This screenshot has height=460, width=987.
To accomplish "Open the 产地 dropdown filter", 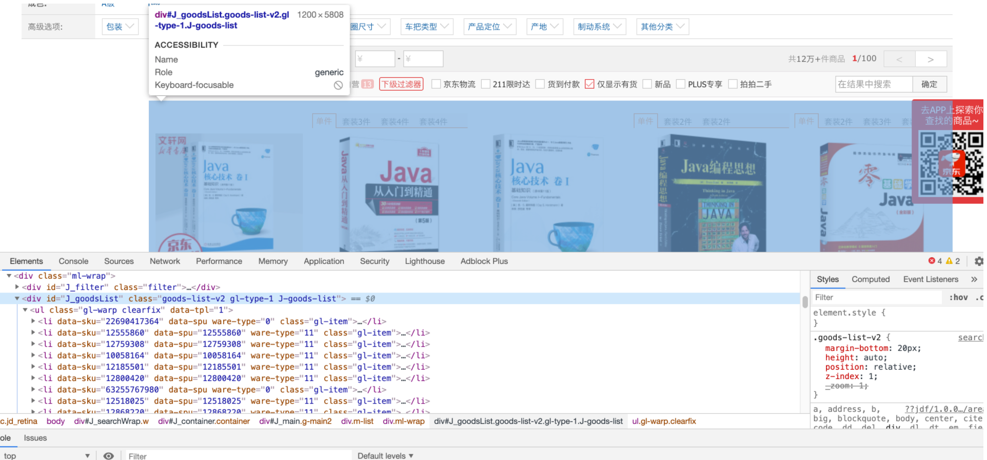I will (x=545, y=27).
